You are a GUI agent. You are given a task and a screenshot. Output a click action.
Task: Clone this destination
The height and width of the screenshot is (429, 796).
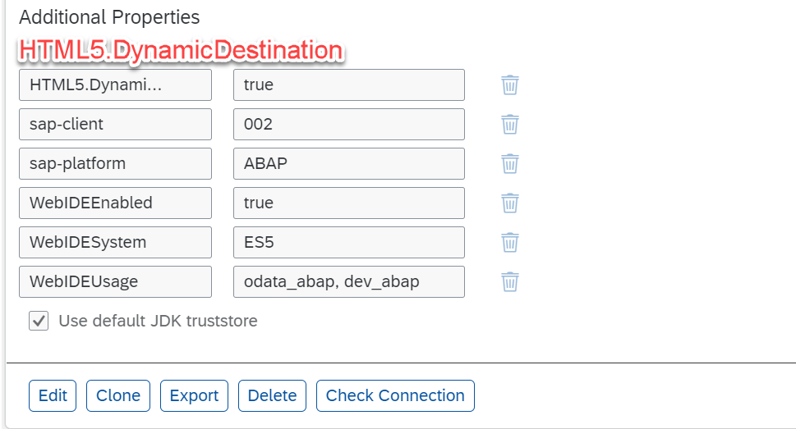point(118,395)
